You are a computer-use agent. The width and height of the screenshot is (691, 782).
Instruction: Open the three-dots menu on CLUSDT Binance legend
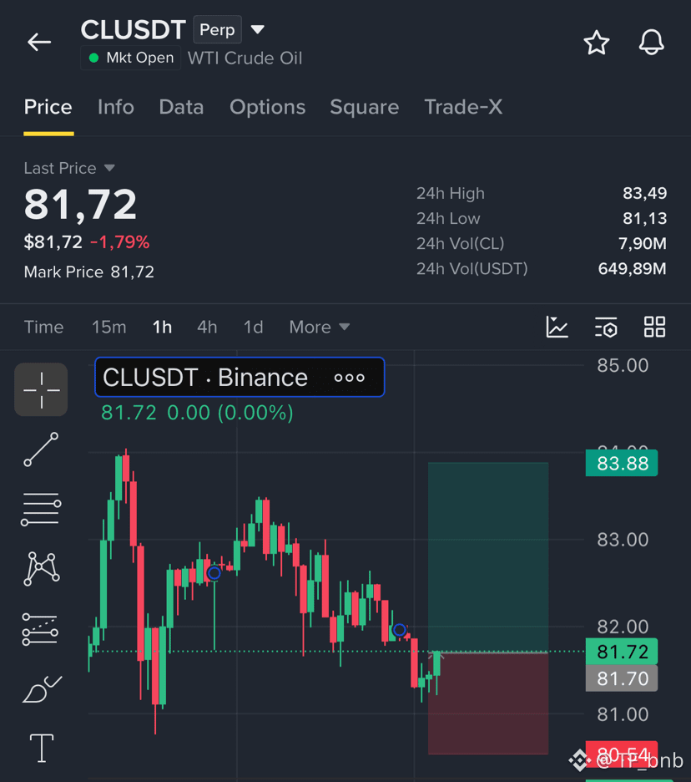[349, 378]
